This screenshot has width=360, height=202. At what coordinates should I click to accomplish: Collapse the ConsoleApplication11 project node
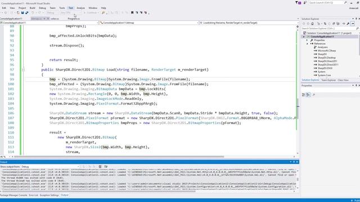pyautogui.click(x=304, y=36)
